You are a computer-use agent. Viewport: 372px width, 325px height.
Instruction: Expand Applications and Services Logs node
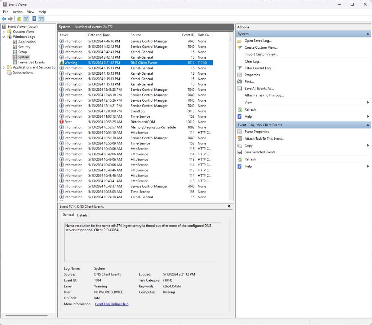point(4,67)
